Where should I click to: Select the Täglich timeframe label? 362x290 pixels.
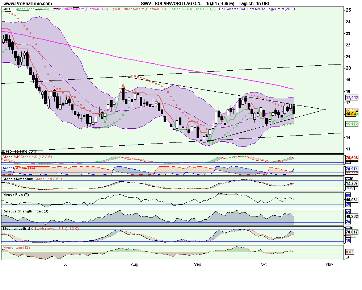(x=246, y=4)
